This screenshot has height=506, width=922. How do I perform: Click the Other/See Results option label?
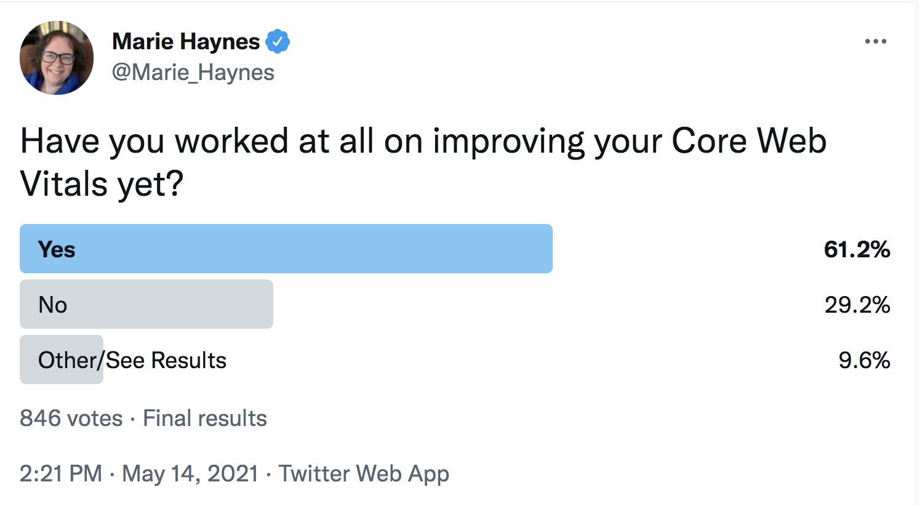pyautogui.click(x=132, y=360)
